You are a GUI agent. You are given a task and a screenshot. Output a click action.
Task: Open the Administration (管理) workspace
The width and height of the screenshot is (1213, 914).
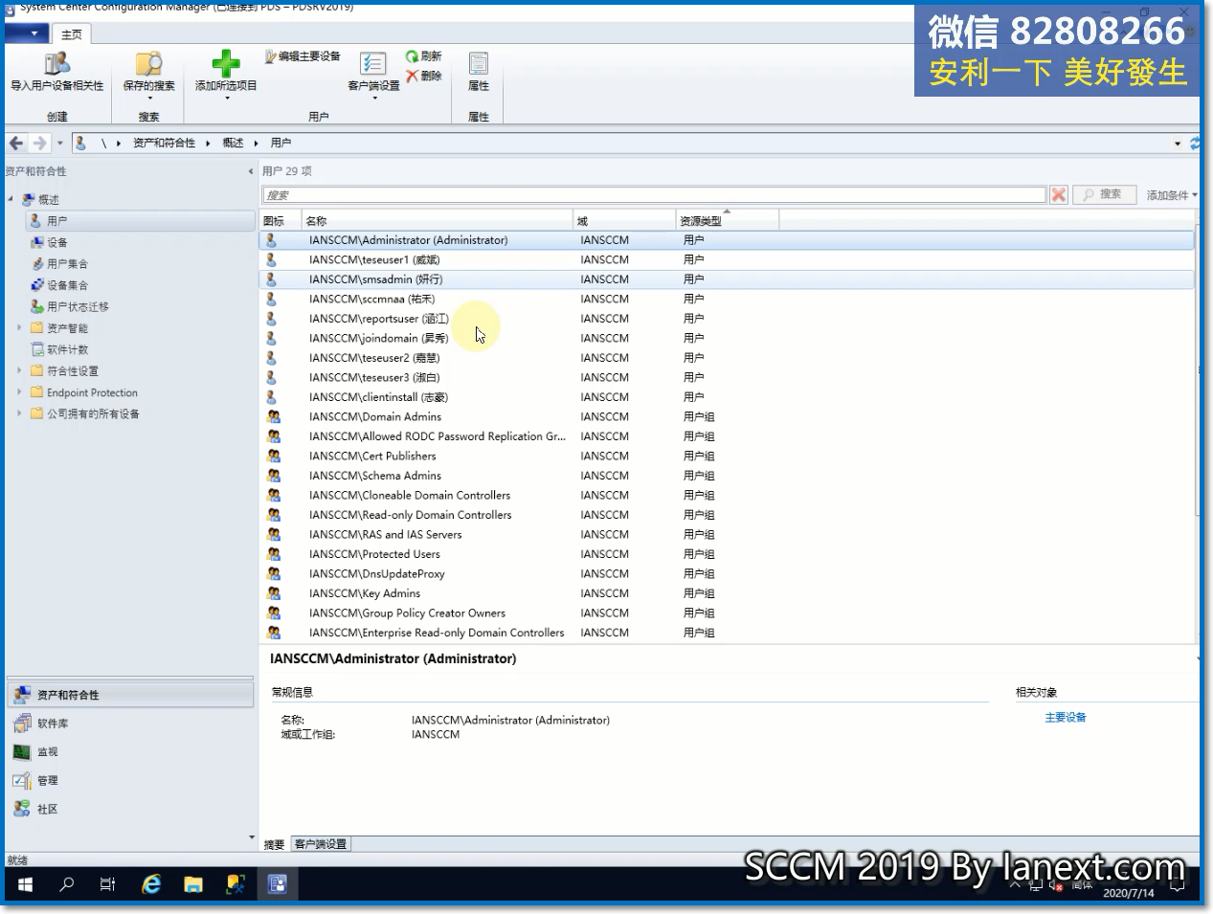[130, 781]
